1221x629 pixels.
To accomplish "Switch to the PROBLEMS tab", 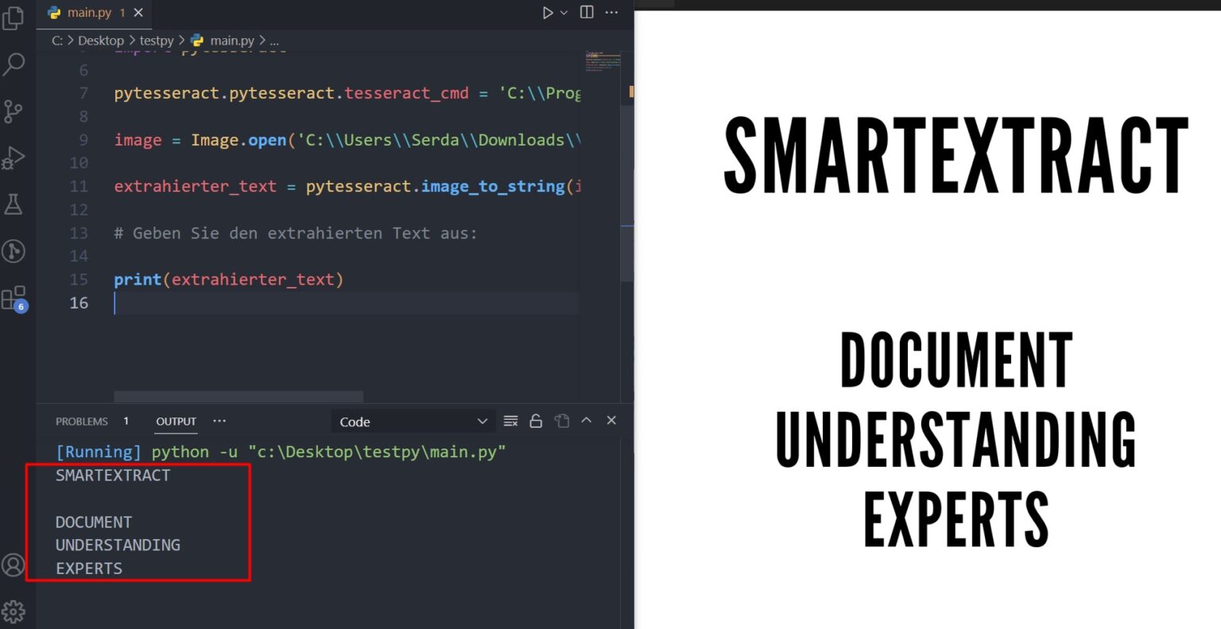I will coord(82,421).
